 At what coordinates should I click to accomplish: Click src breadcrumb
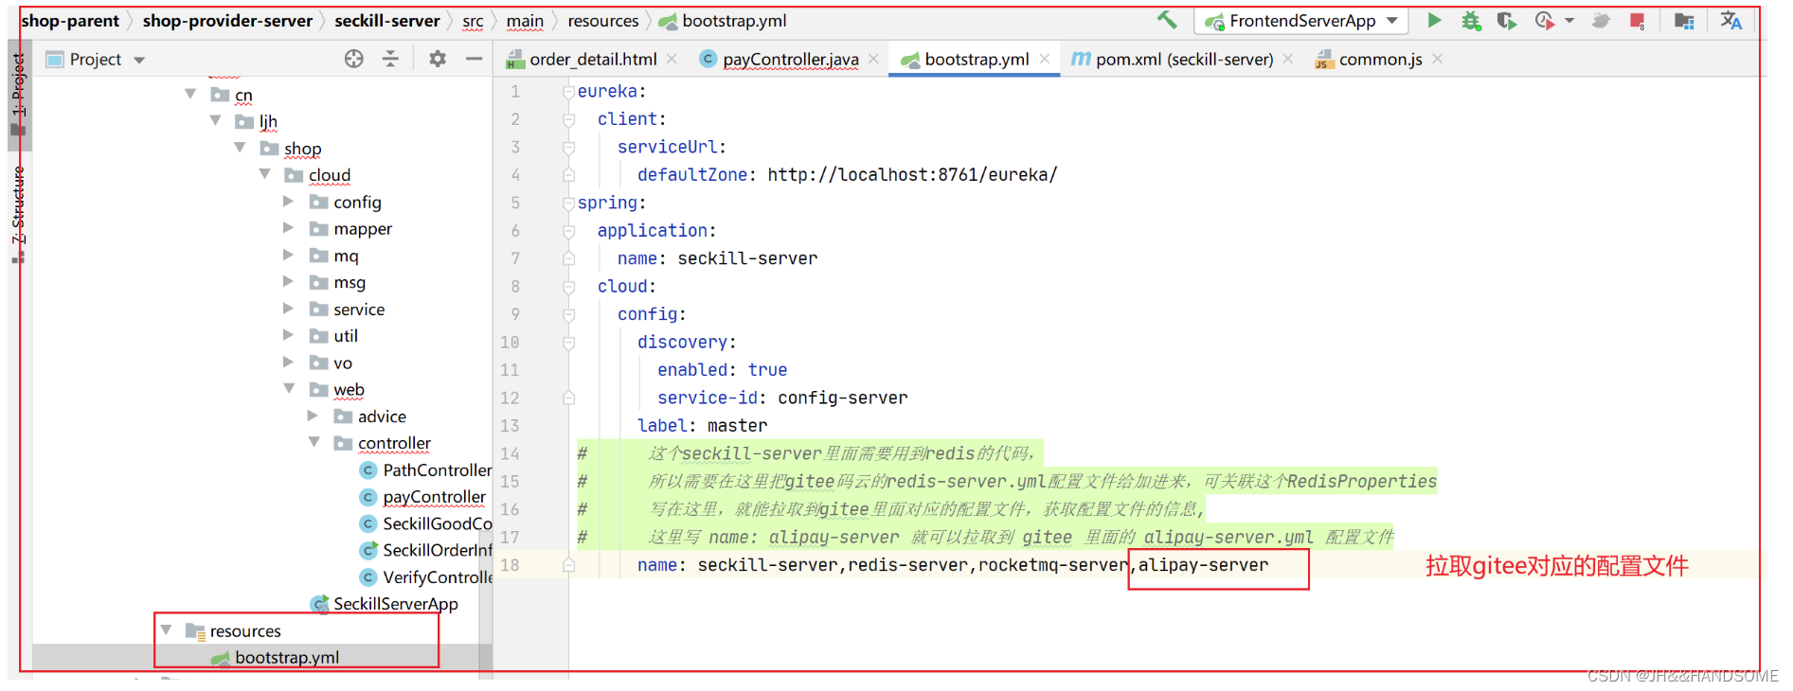[x=473, y=21]
